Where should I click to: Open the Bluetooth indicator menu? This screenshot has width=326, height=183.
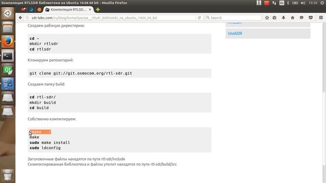[288, 3]
